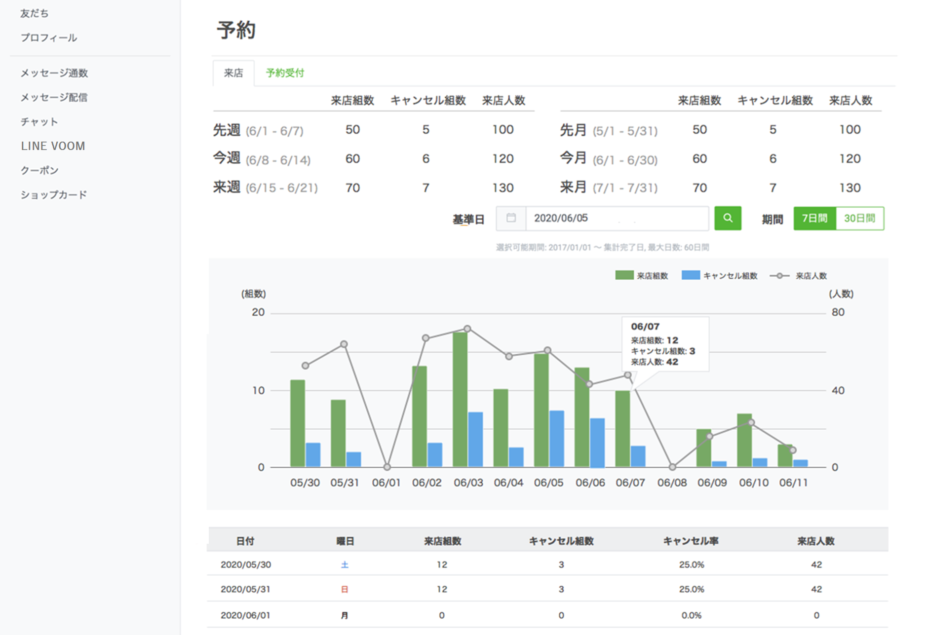
Task: Click the green search magnifier button
Action: (x=728, y=218)
